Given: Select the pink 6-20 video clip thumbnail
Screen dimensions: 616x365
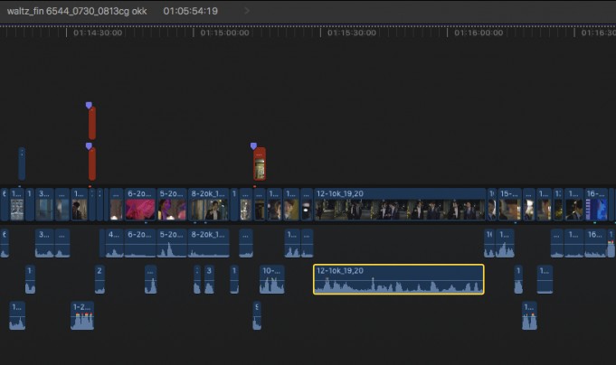Looking at the screenshot, I should click(x=140, y=207).
